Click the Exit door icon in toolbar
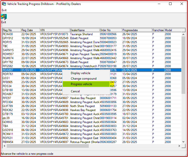The height and width of the screenshot is (157, 188). tap(3, 17)
